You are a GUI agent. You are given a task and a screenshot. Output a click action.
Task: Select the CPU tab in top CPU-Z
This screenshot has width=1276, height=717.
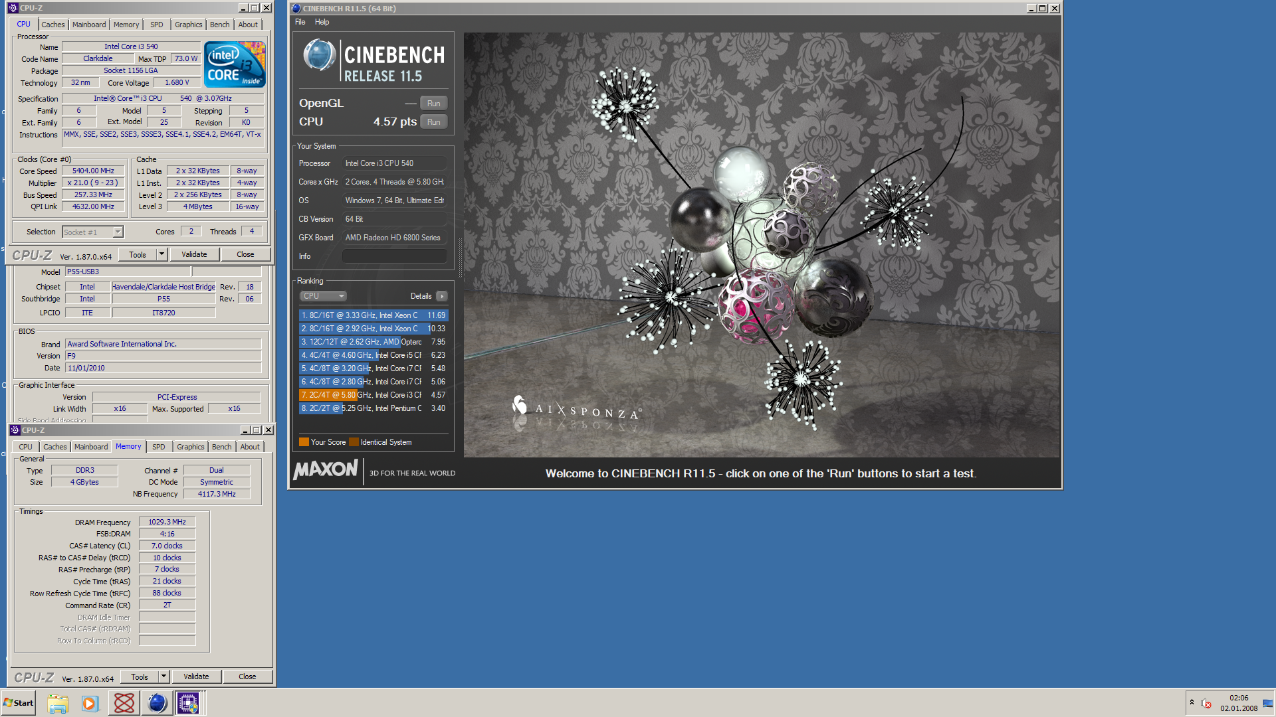24,24
